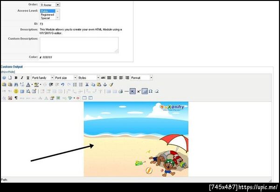This screenshot has width=280, height=192.
Task: Undo the last edit
Action: click(63, 84)
